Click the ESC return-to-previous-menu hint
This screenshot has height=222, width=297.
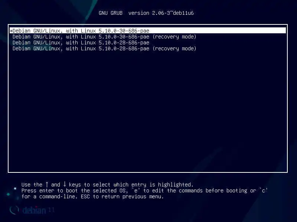pos(122,196)
